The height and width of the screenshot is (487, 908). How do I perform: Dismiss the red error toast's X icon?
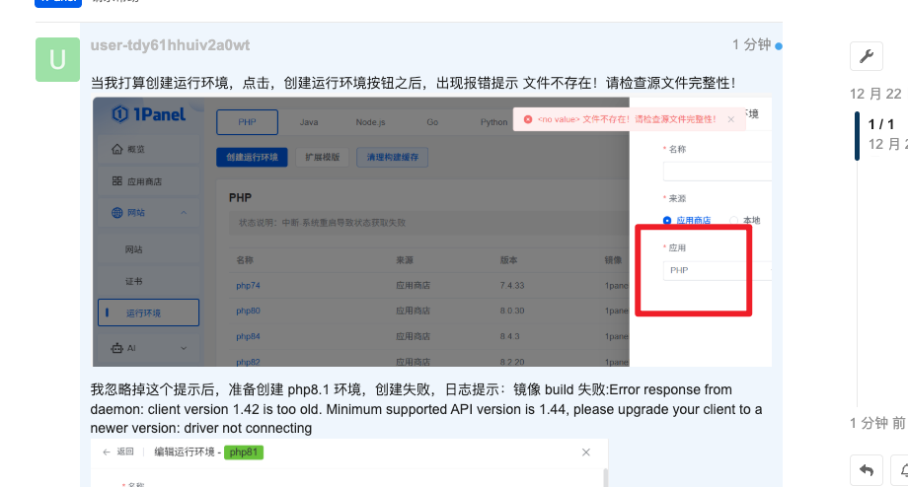point(730,119)
